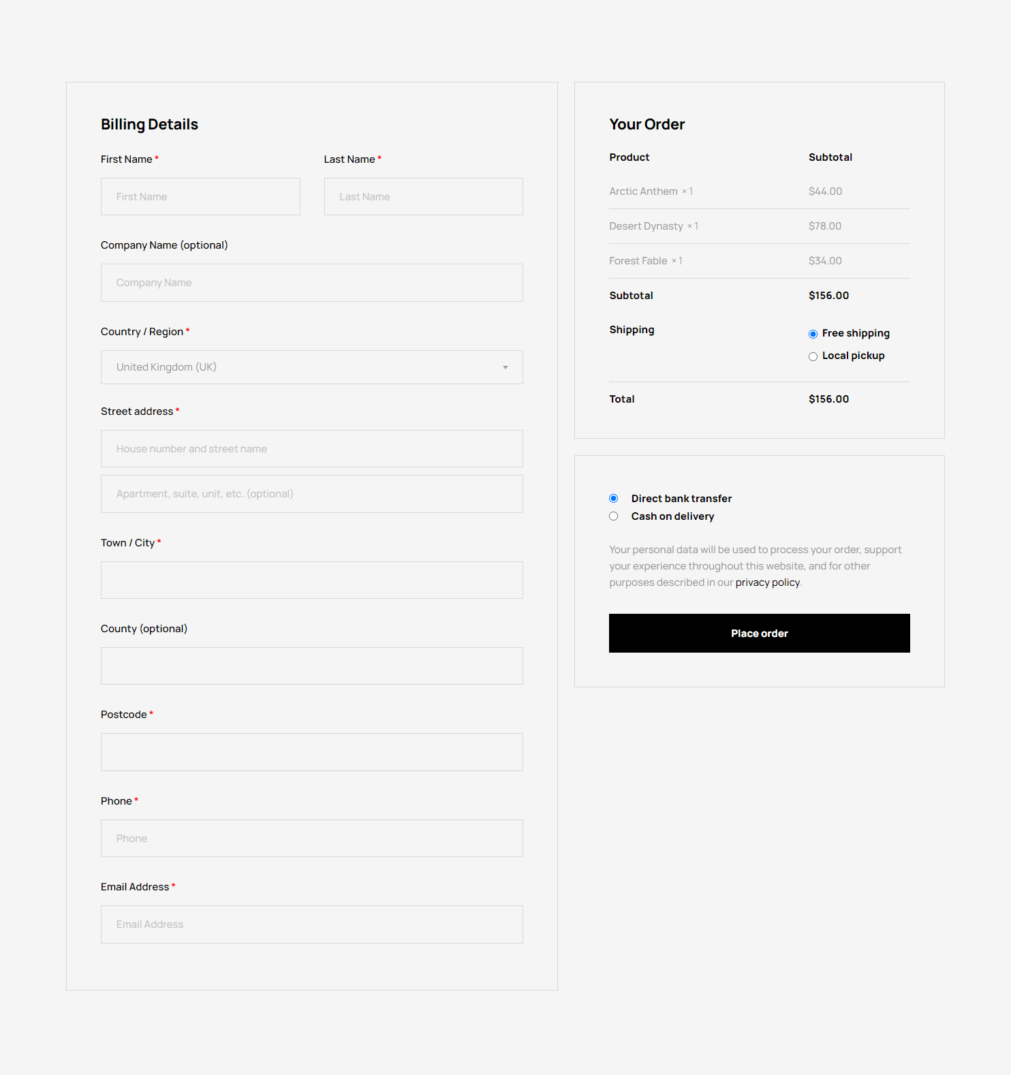Select the Company Name input
Viewport: 1011px width, 1075px height.
311,283
